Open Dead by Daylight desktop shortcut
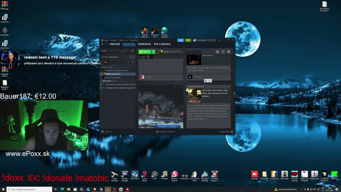The width and height of the screenshot is (341, 192). click(x=125, y=176)
